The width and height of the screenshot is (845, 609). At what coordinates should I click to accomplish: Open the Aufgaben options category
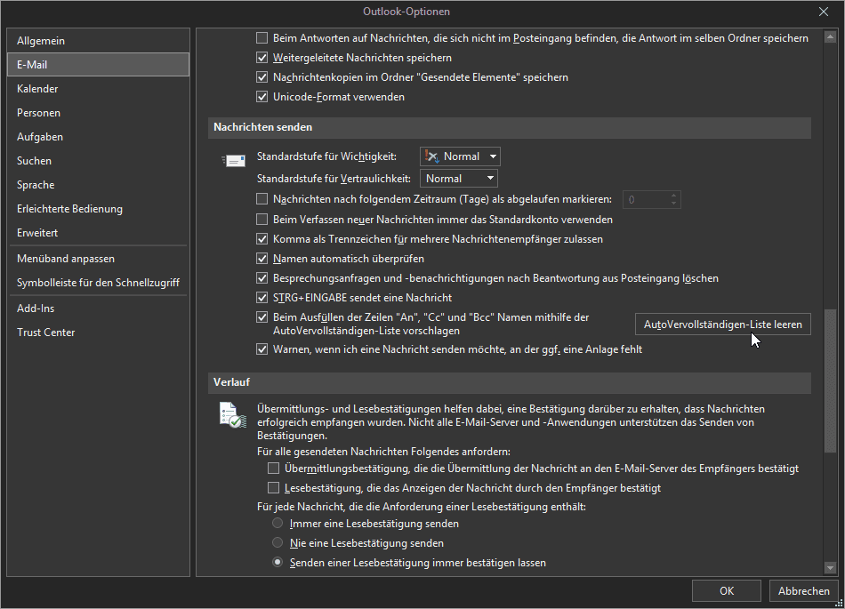(98, 137)
